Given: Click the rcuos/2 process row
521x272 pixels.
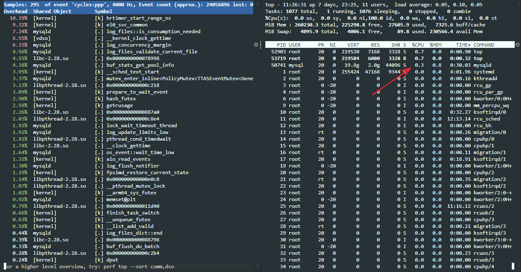Looking at the screenshot, I should point(390,206).
